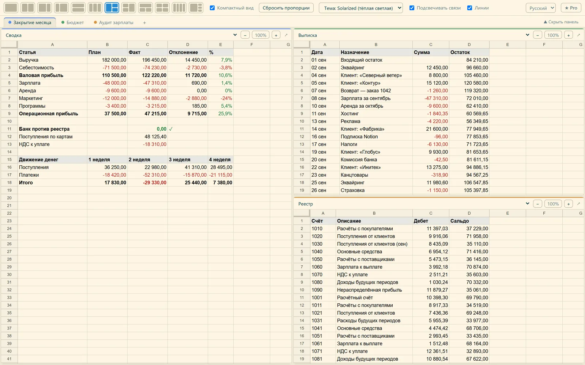Viewport: 585px width, 365px height.
Task: Select the Нераспределённая прибыль cell in Реестр
Action: coord(374,290)
